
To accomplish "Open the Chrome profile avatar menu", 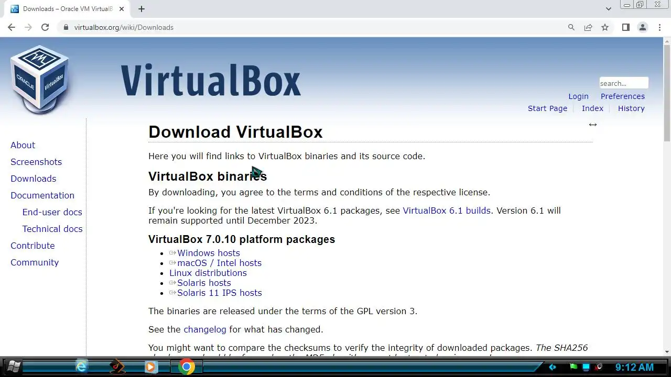I will [x=642, y=27].
